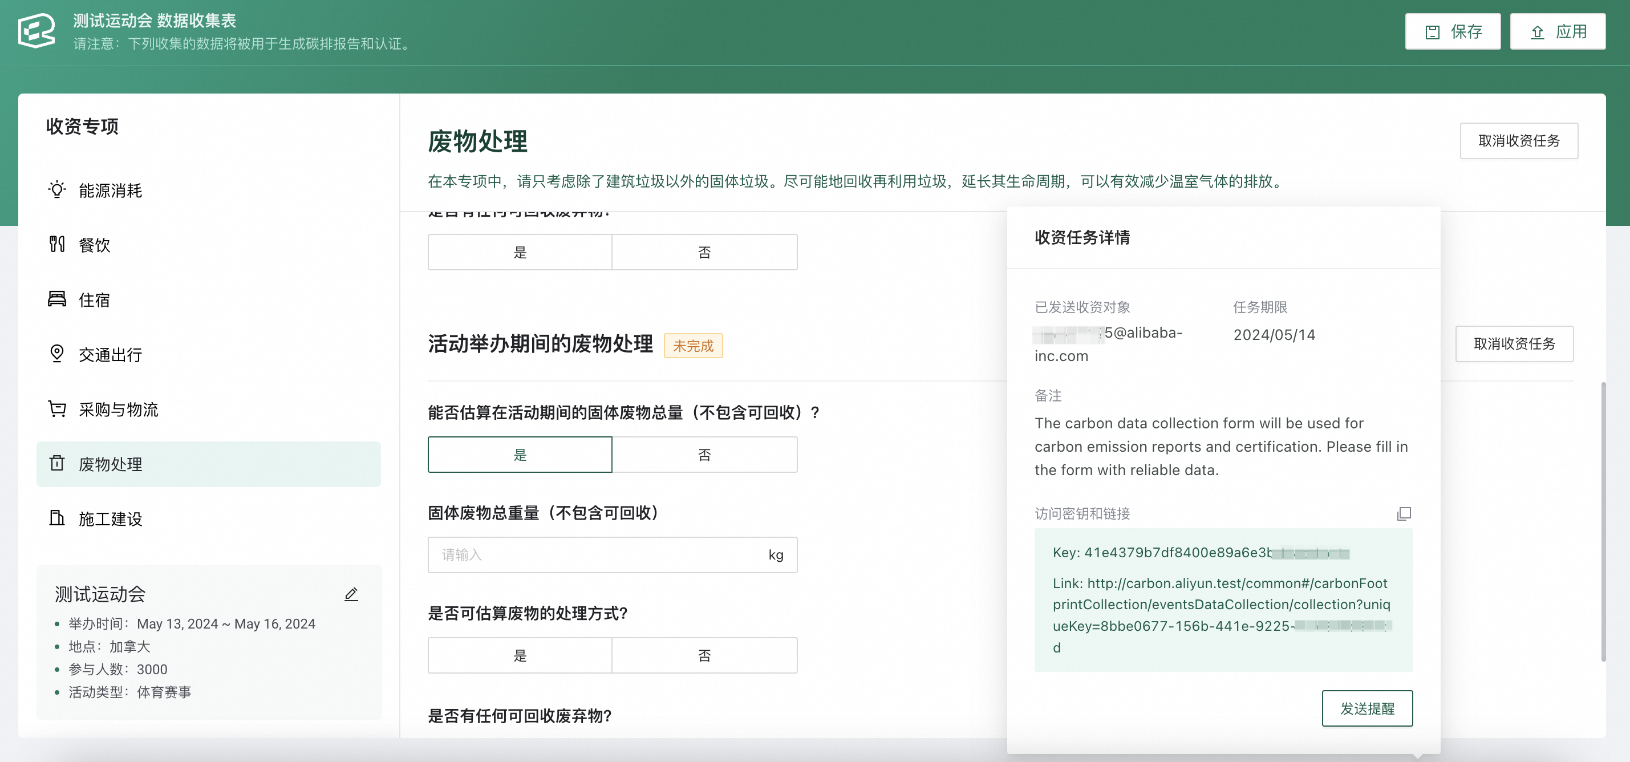Click the fork-and-knife icon beside 餐饮
Image resolution: width=1630 pixels, height=762 pixels.
(57, 244)
